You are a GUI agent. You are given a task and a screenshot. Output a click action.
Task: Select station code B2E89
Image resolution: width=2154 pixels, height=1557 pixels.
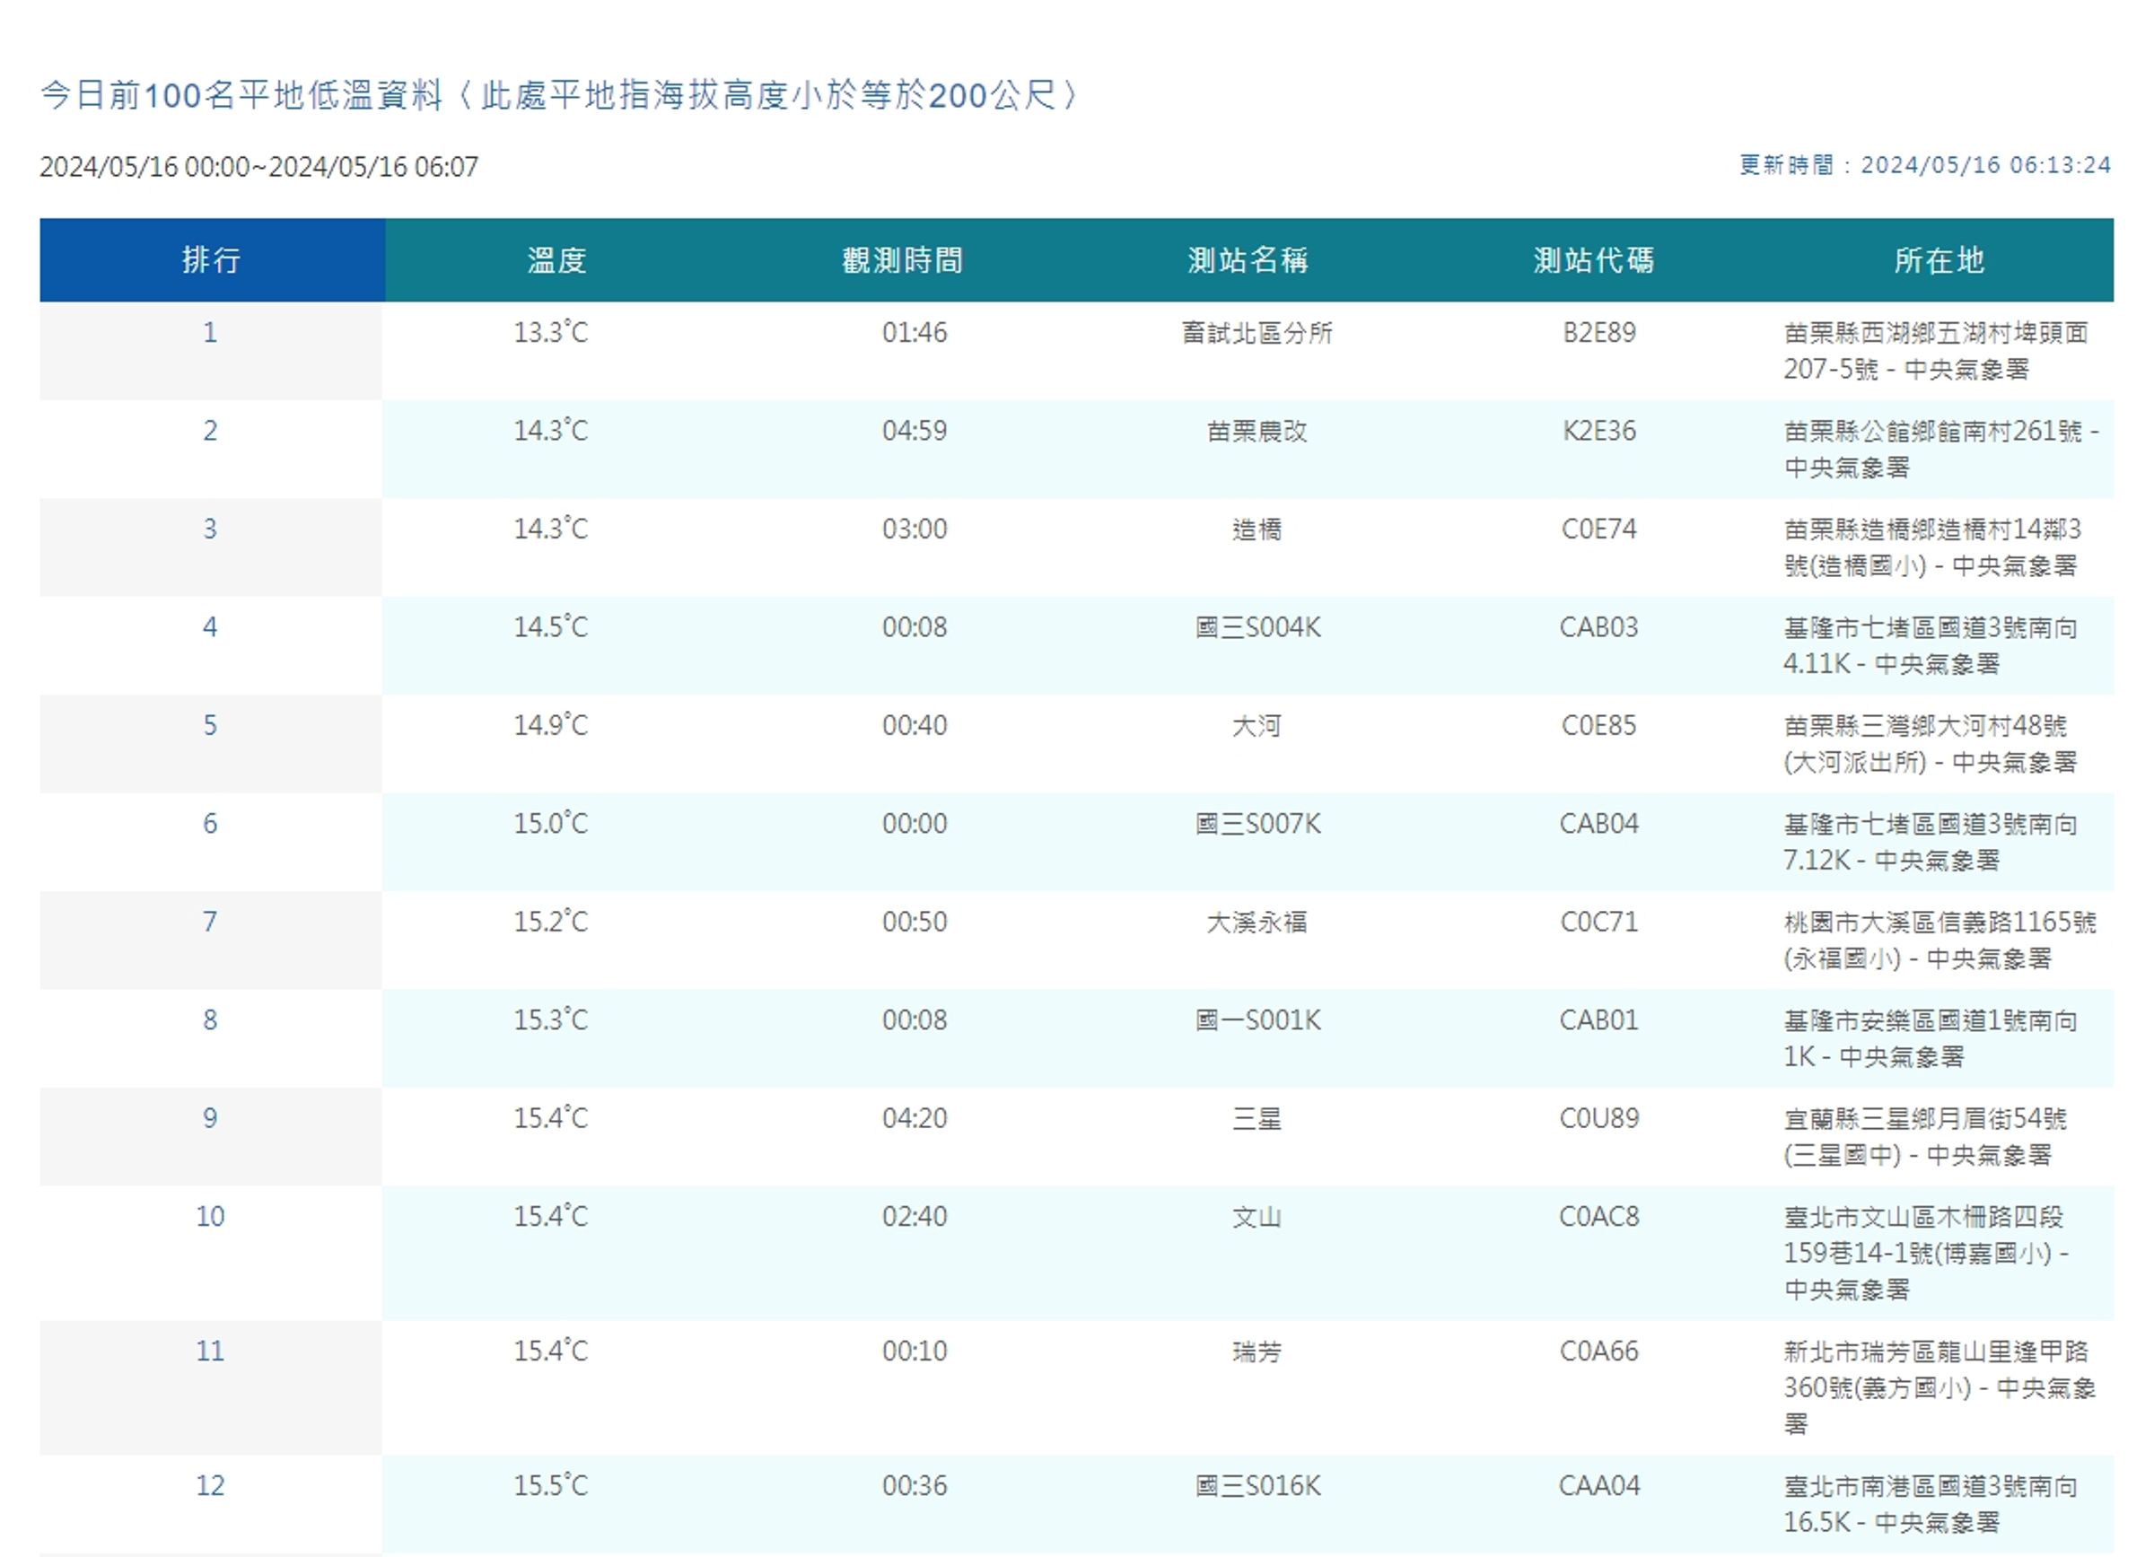click(x=1599, y=332)
